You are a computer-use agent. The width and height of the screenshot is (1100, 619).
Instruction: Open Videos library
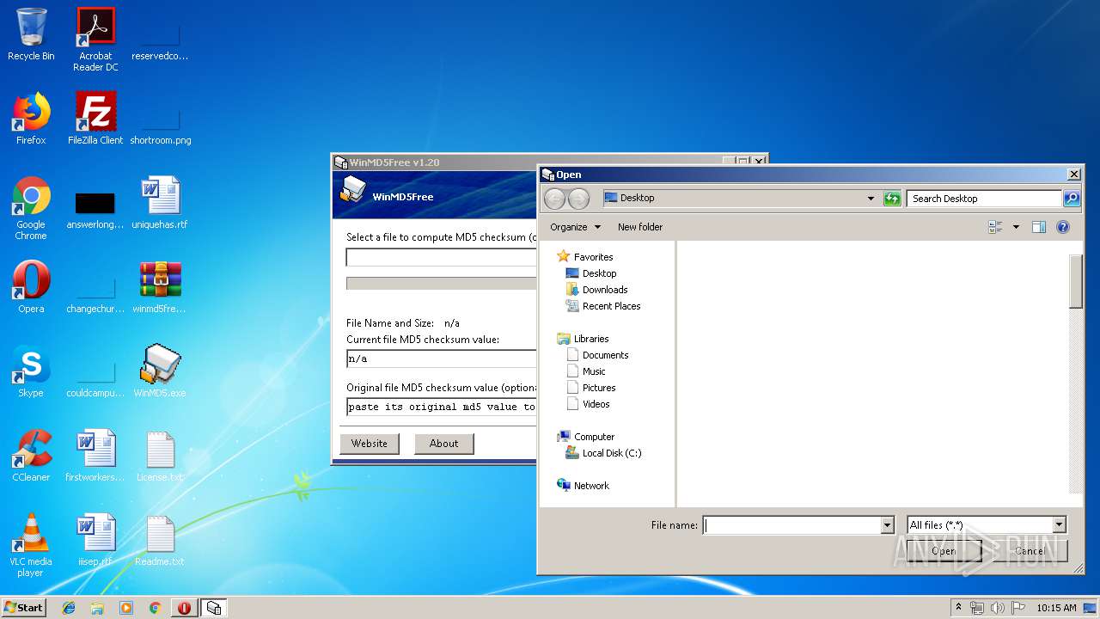pyautogui.click(x=596, y=404)
